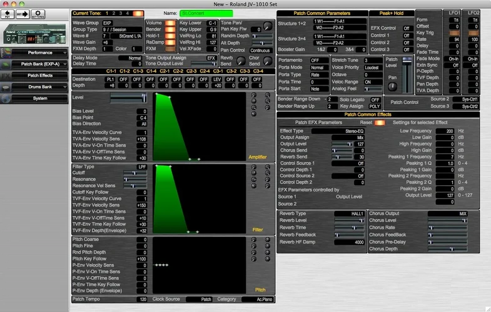This screenshot has height=312, width=491.
Task: Click the Low Frequency 200 value field
Action: [x=445, y=131]
